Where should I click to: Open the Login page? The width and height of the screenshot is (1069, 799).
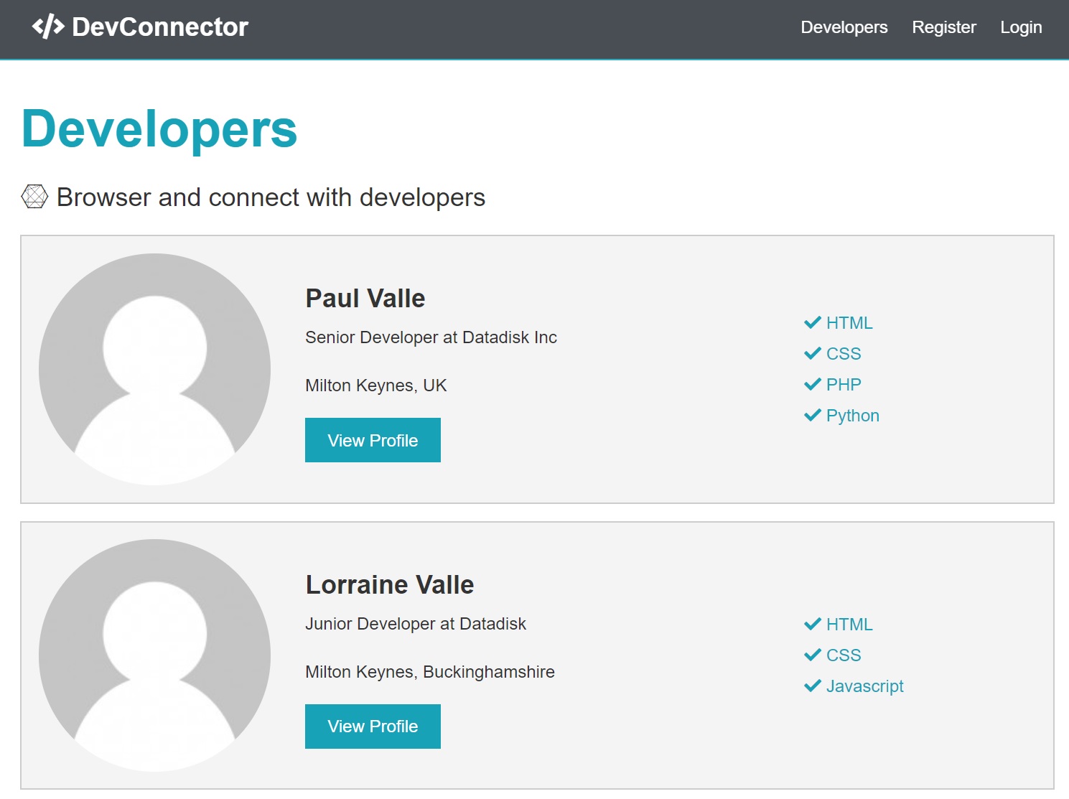click(x=1020, y=27)
